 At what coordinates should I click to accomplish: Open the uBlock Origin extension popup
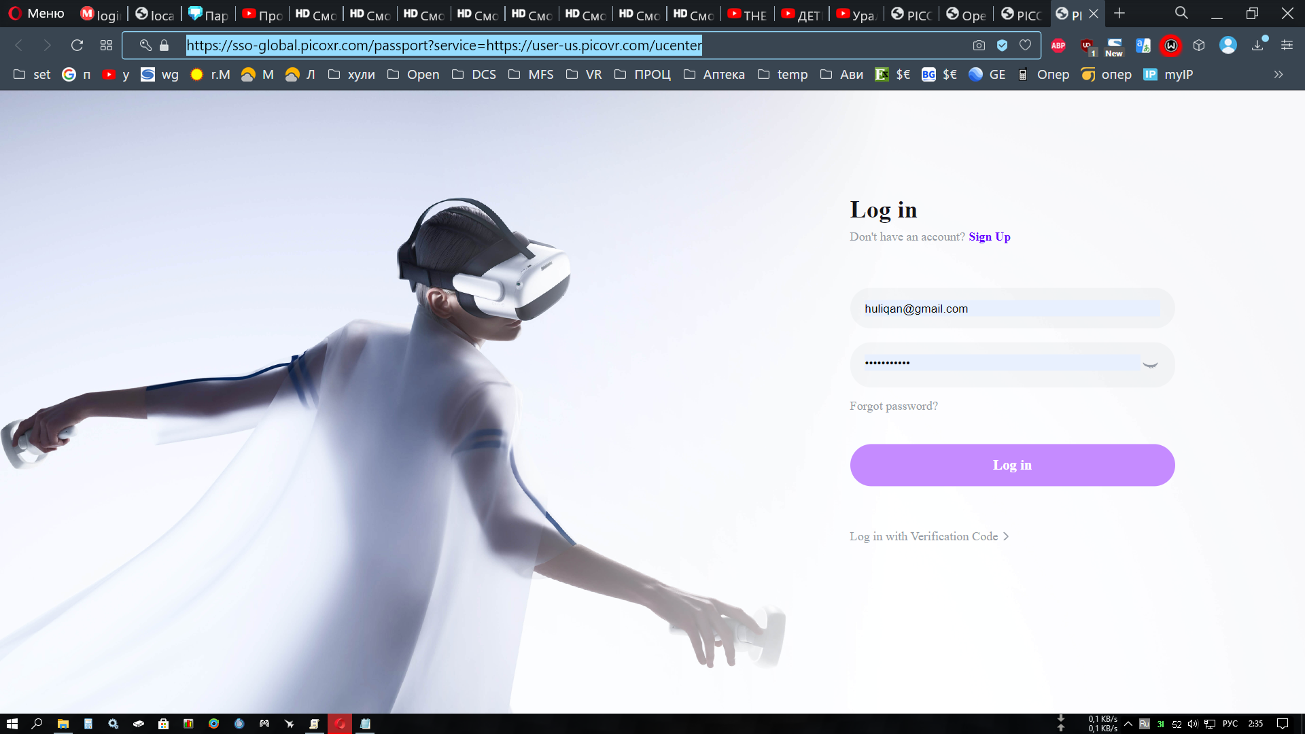coord(1087,46)
